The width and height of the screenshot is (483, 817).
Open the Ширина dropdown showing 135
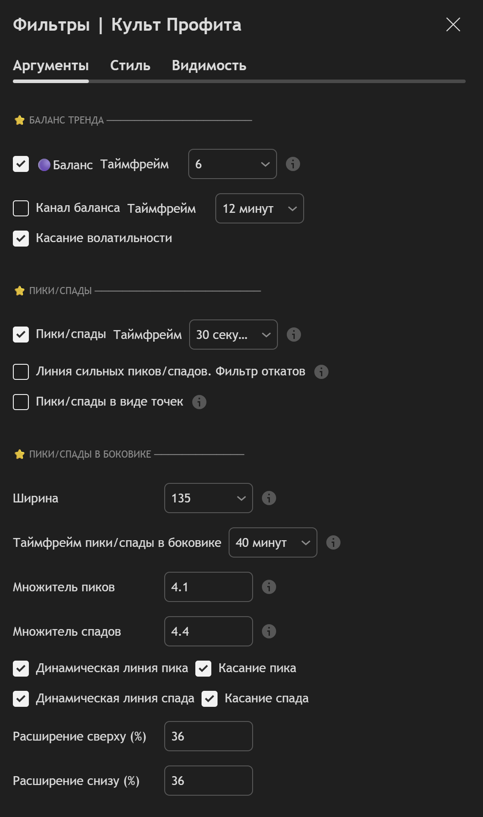pos(209,498)
